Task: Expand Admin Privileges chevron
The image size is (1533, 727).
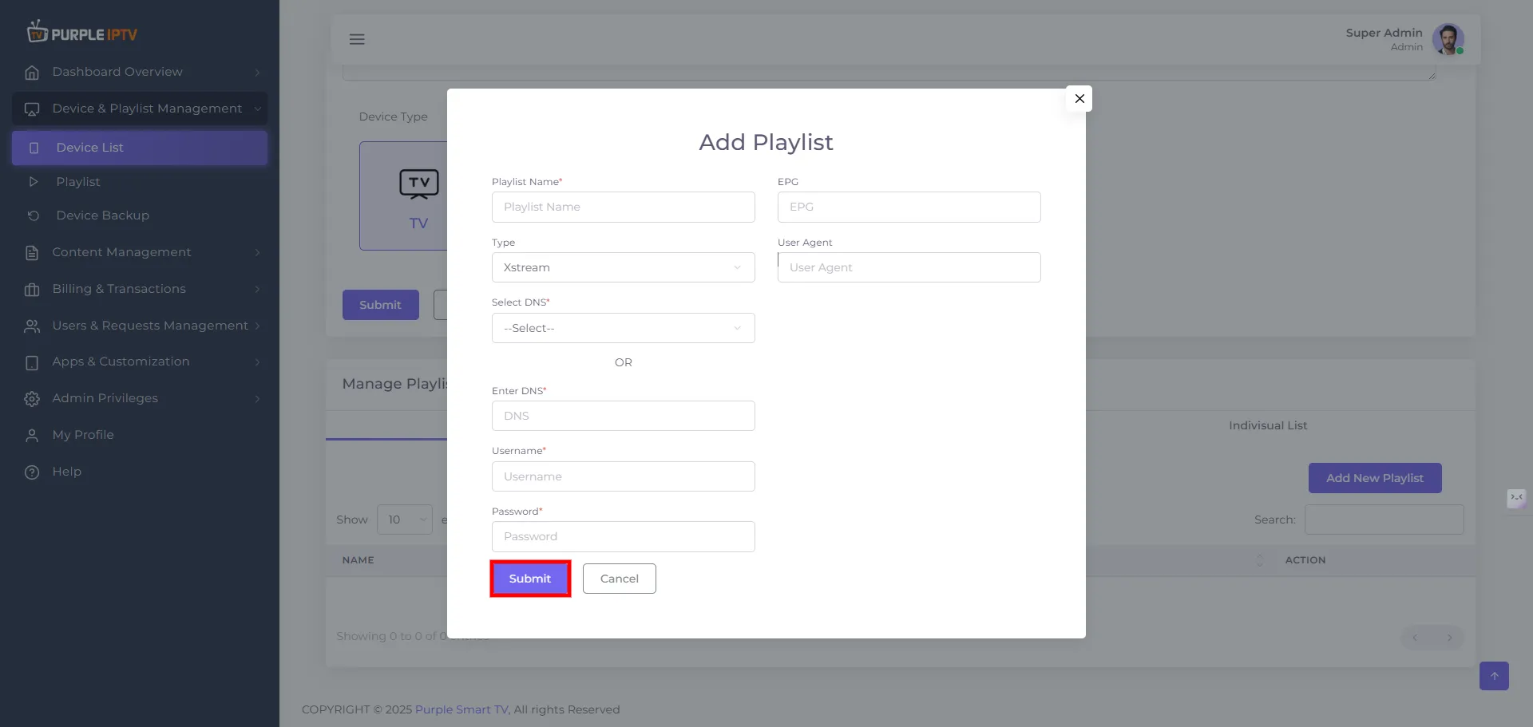Action: click(257, 399)
